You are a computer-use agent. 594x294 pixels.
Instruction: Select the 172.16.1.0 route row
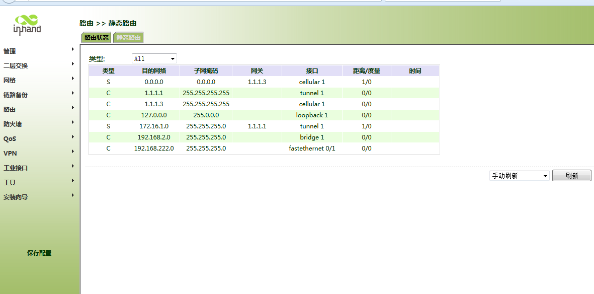tap(153, 126)
